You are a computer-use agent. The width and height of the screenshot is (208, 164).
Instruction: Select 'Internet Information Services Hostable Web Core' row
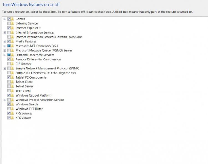coord(49,37)
